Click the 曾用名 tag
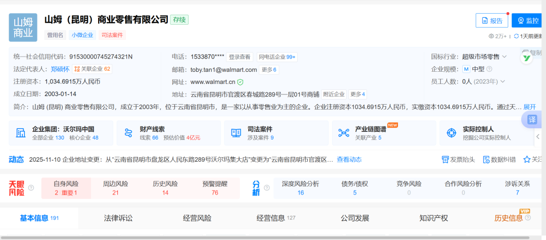This screenshot has width=546, height=240. (55, 35)
